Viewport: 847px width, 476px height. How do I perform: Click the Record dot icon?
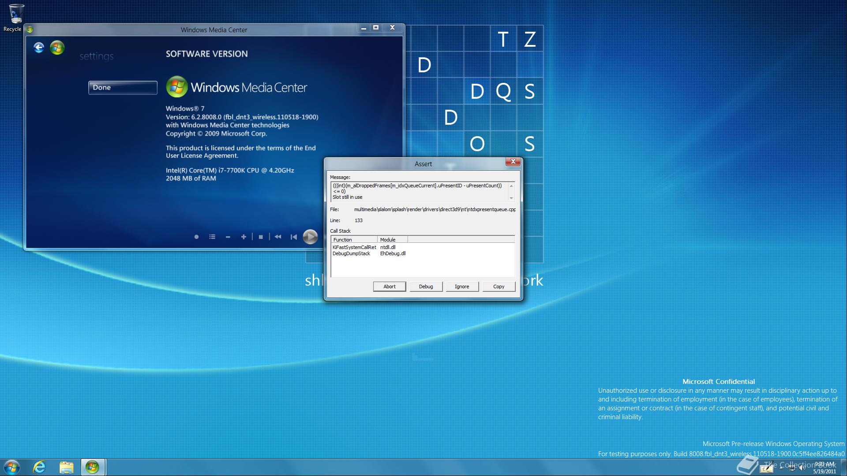(x=196, y=237)
